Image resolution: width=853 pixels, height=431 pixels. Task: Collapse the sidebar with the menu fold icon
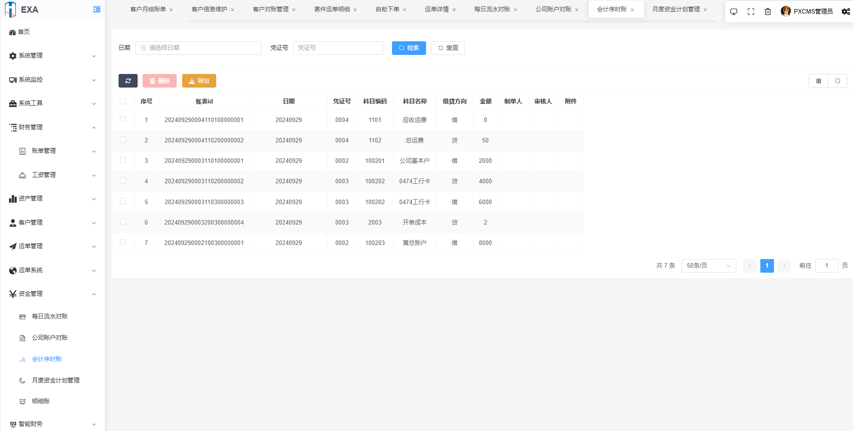(x=97, y=10)
